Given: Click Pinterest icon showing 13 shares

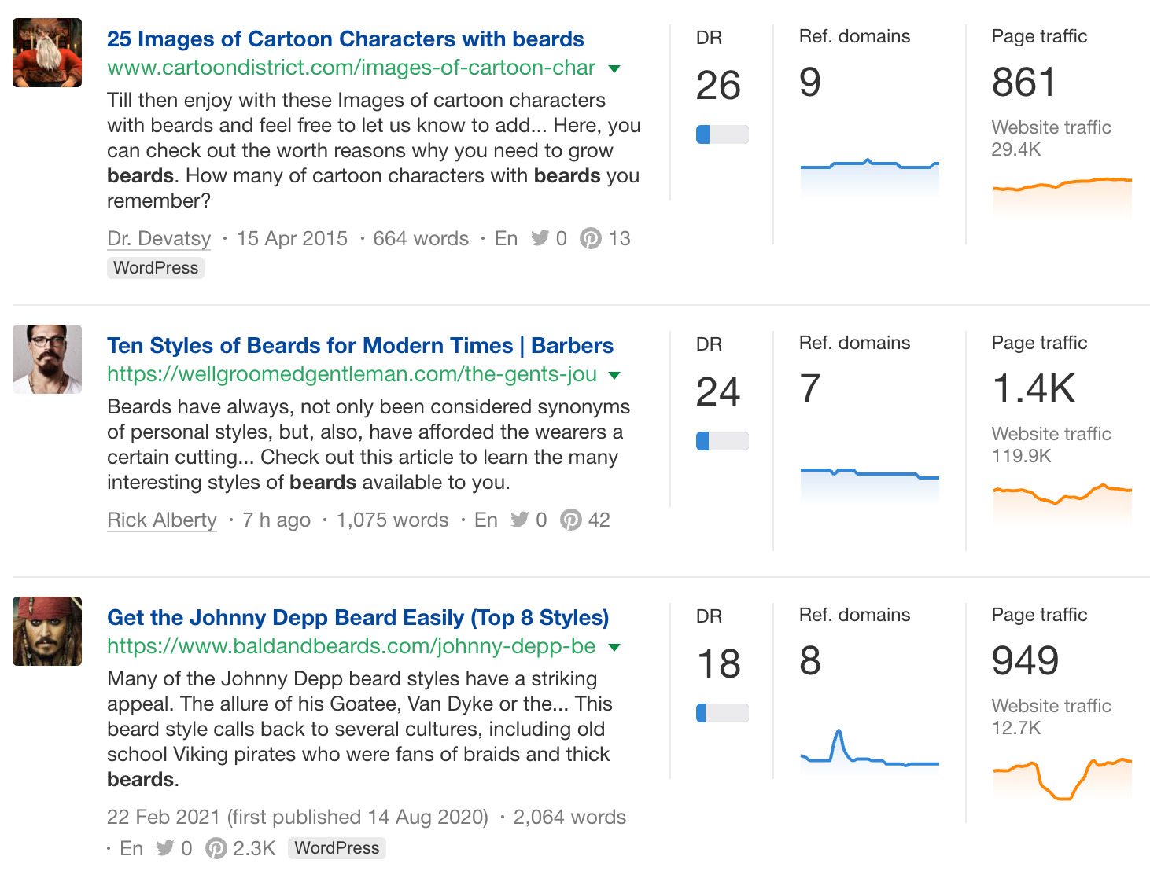Looking at the screenshot, I should coord(591,238).
